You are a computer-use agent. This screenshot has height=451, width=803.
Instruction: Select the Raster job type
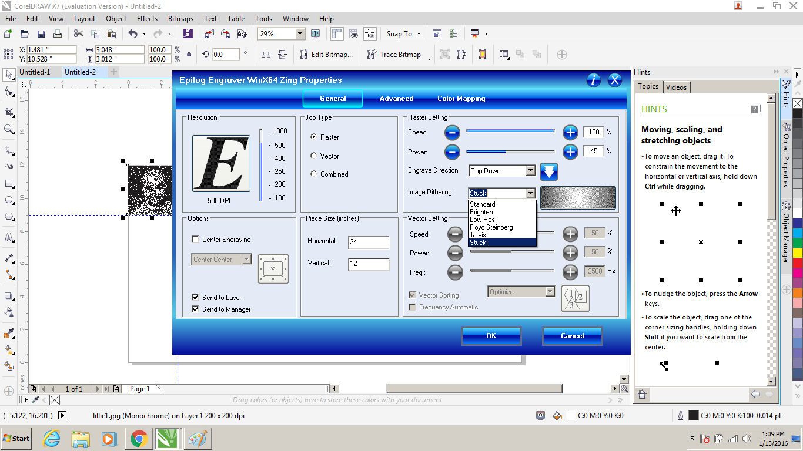click(x=314, y=137)
